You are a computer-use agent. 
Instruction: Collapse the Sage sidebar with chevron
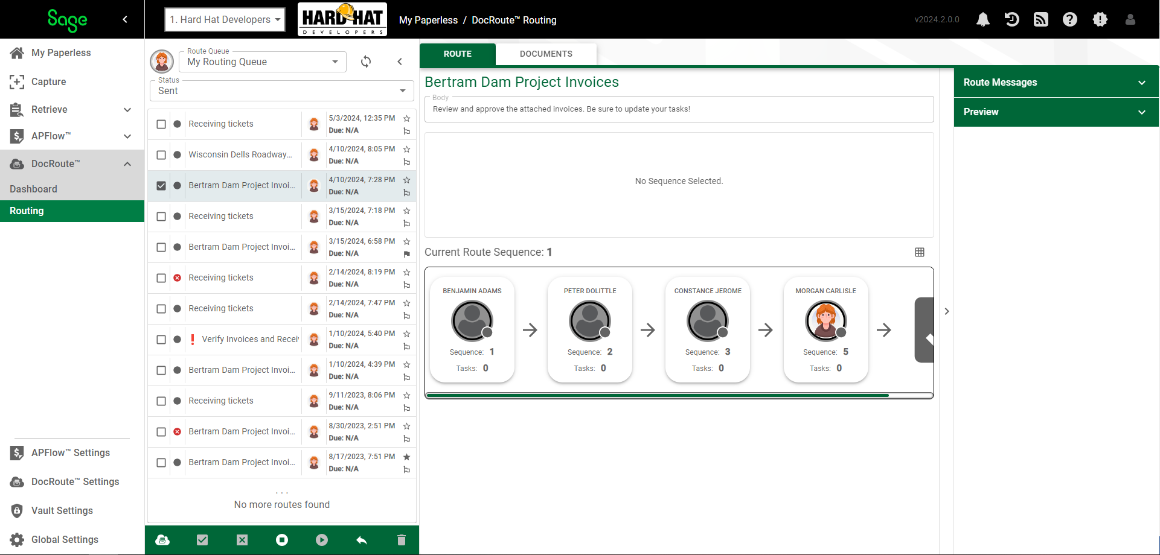(125, 19)
